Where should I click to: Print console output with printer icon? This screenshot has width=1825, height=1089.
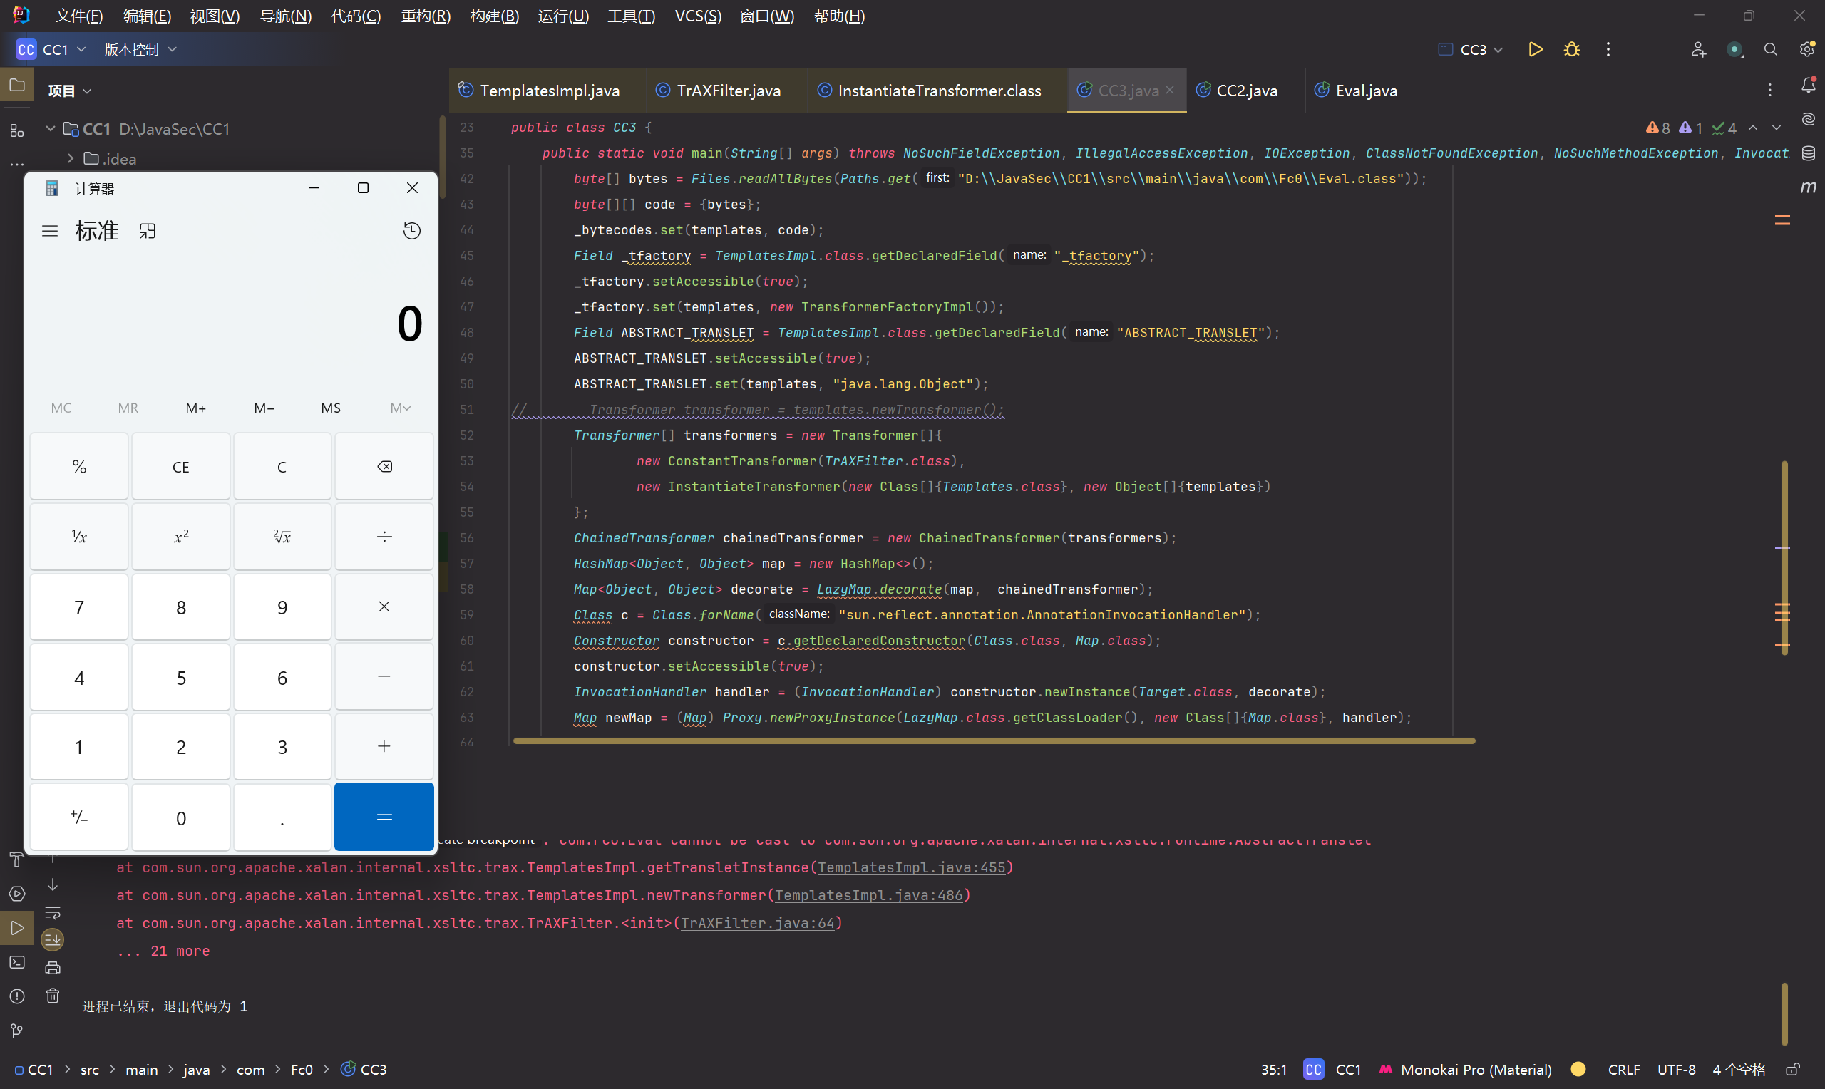click(x=53, y=968)
